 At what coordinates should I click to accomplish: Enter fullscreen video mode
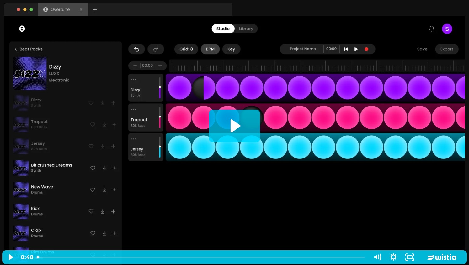coord(410,257)
